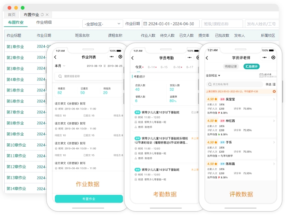Select 8-14 date tab in 学员考勤
Screen dimensions: 287x215
[x=152, y=67]
